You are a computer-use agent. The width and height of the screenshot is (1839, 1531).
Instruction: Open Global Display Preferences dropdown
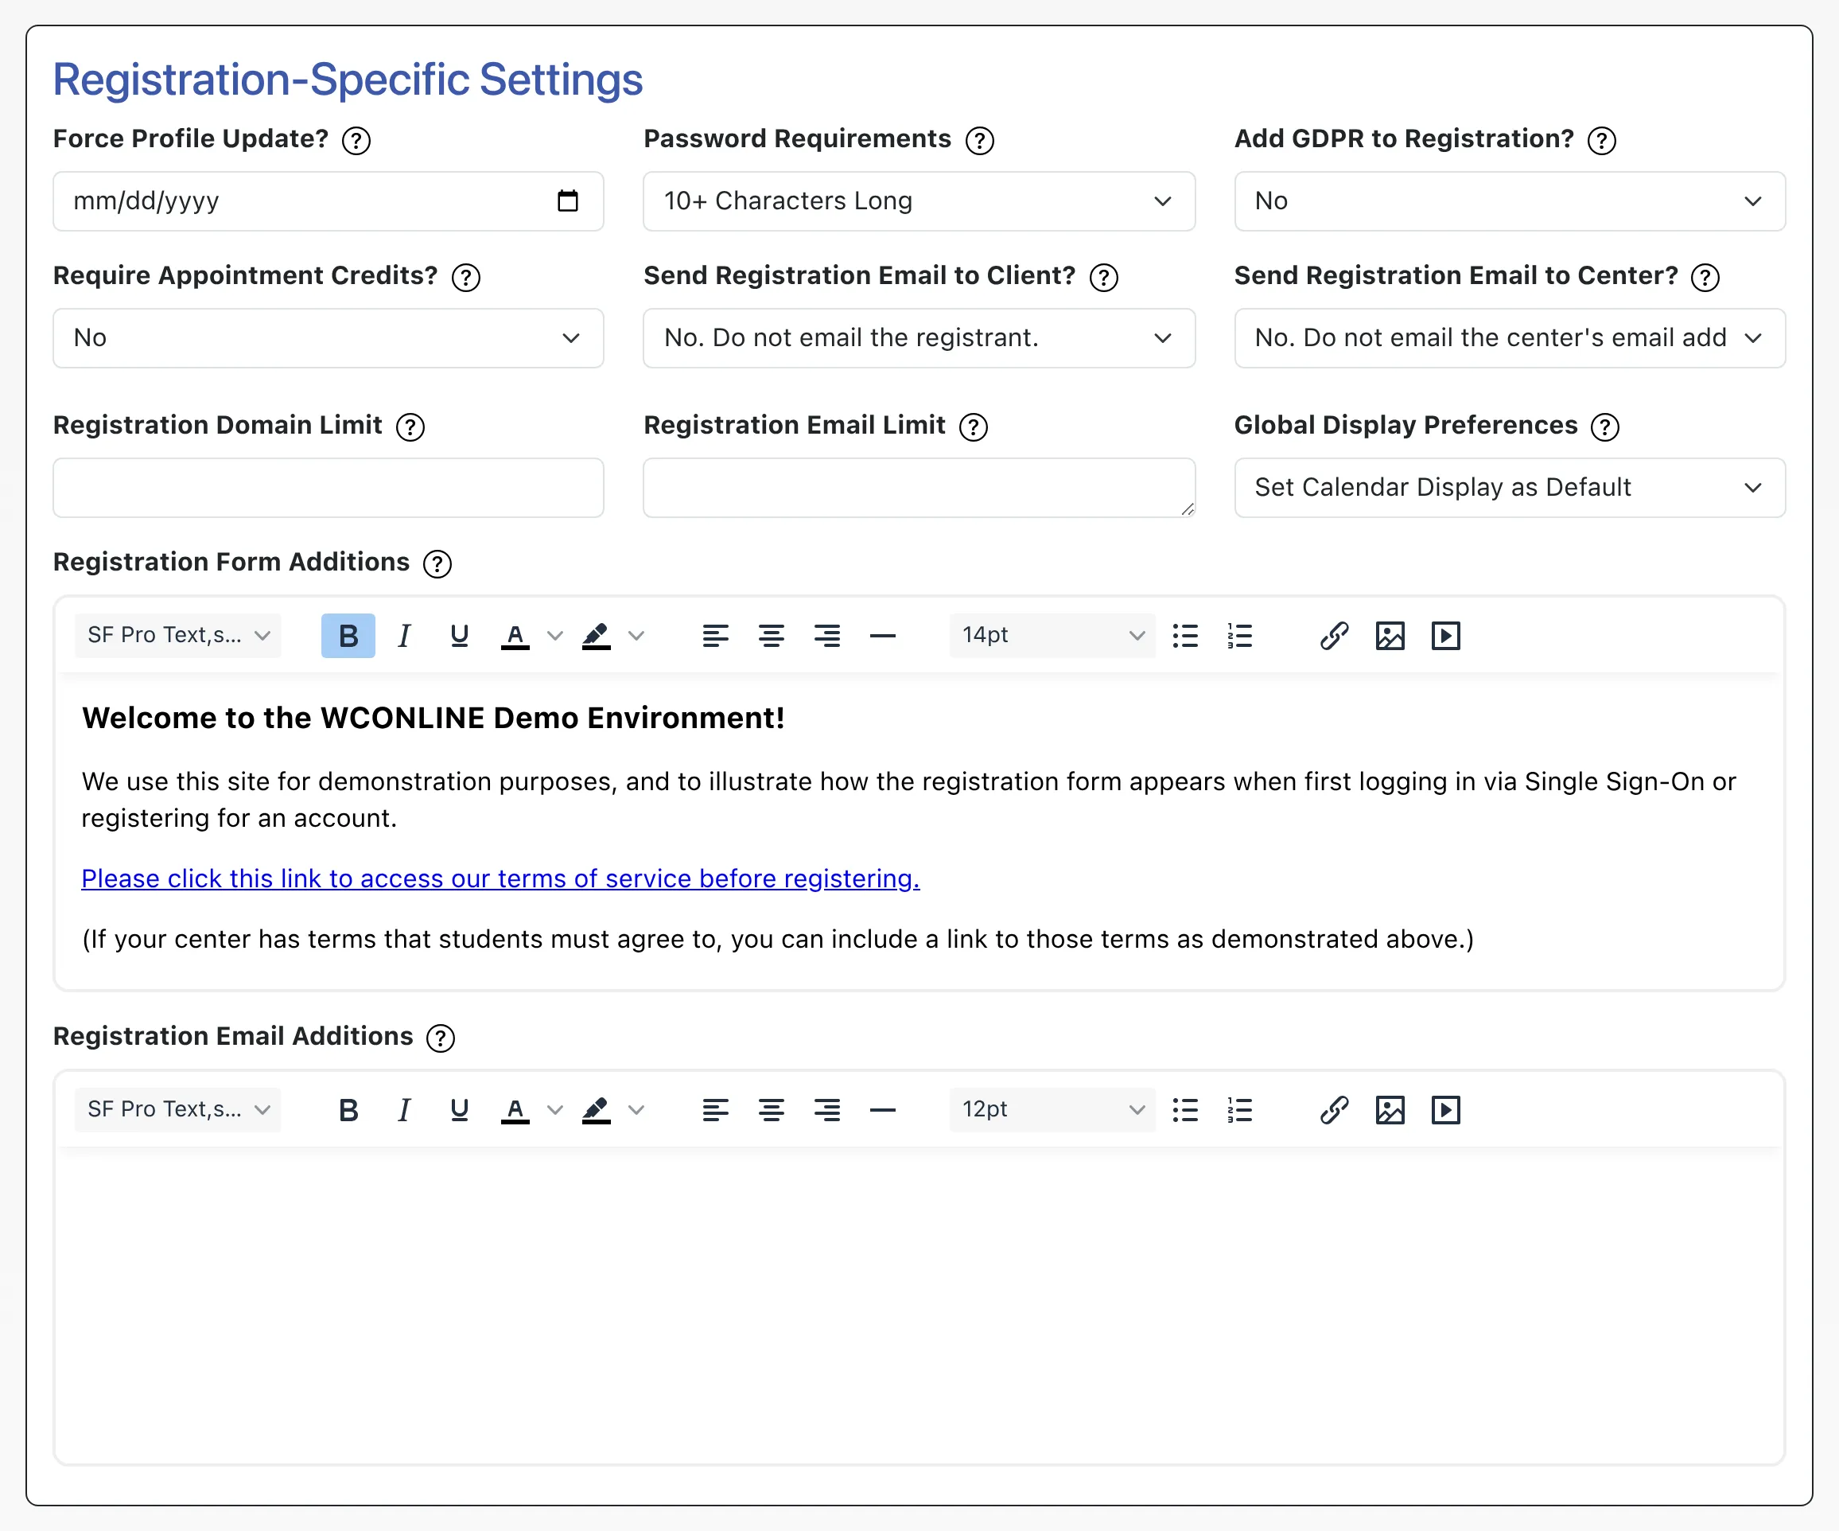point(1510,488)
